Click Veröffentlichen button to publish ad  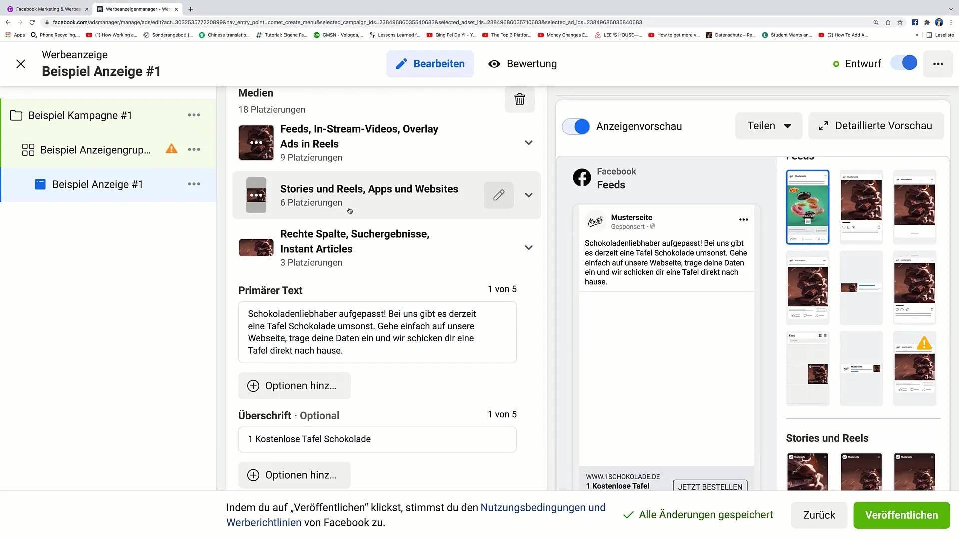tap(902, 515)
